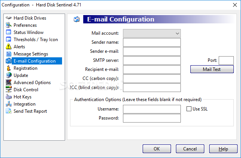This screenshot has height=158, width=241.
Task: Open Thresholds / Tray Icon settings
Action: [x=36, y=40]
